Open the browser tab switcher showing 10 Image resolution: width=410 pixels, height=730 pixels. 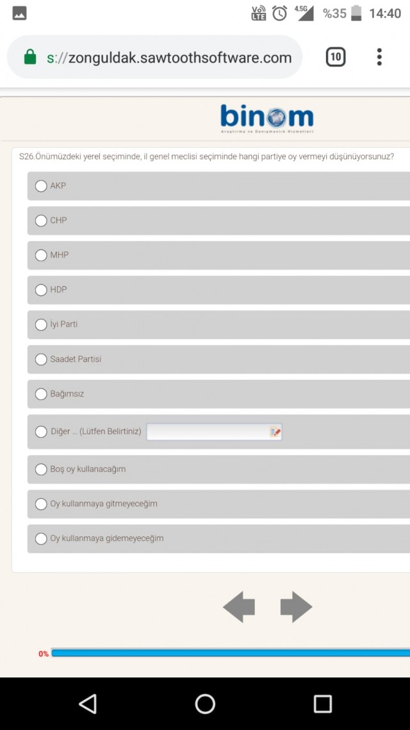pos(335,57)
